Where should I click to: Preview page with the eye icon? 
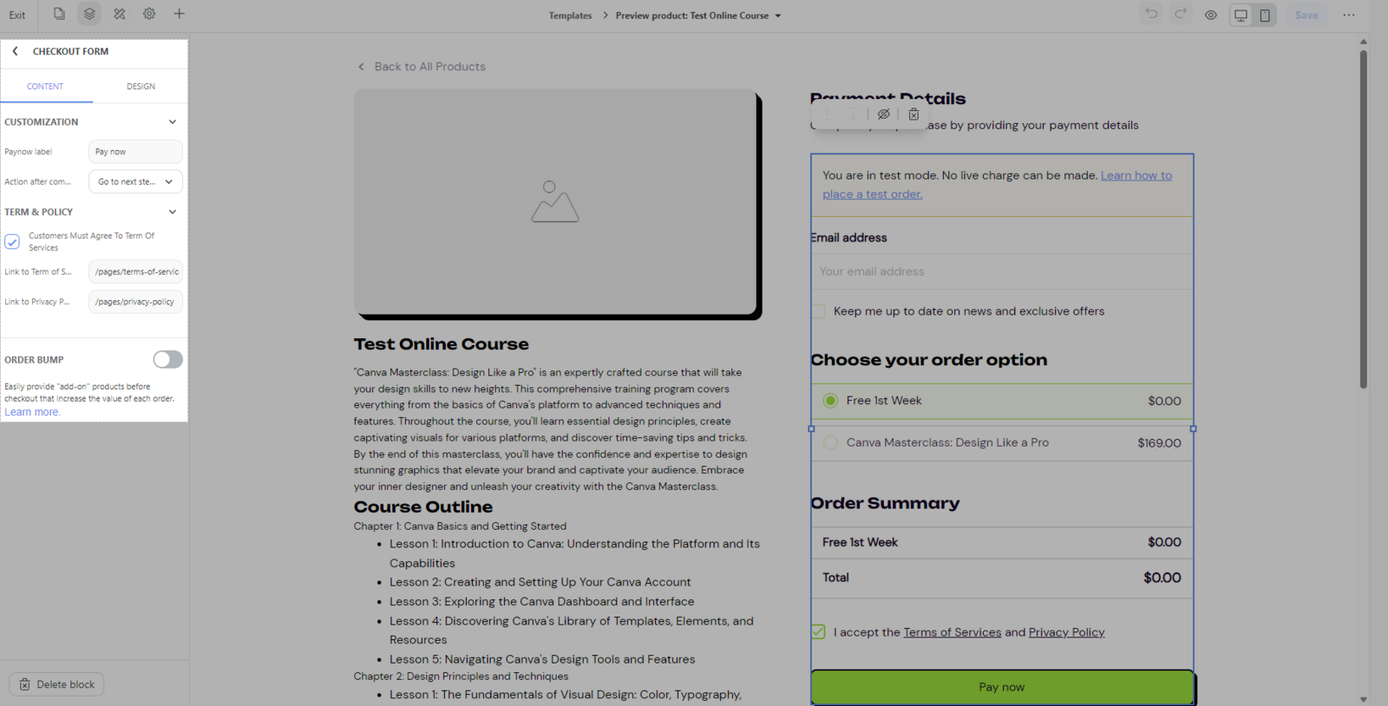1211,15
